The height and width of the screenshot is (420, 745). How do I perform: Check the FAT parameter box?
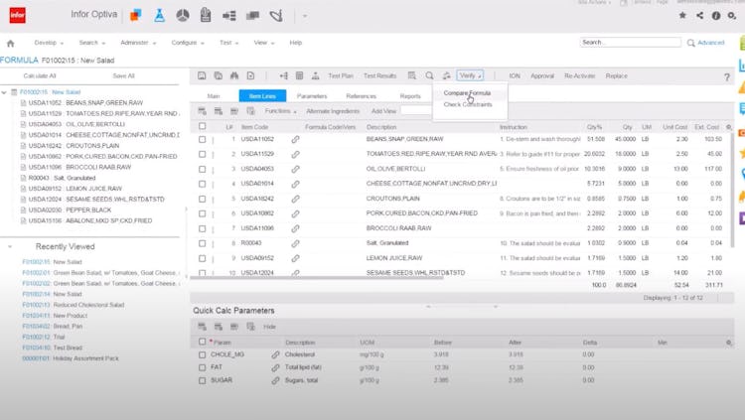[202, 367]
